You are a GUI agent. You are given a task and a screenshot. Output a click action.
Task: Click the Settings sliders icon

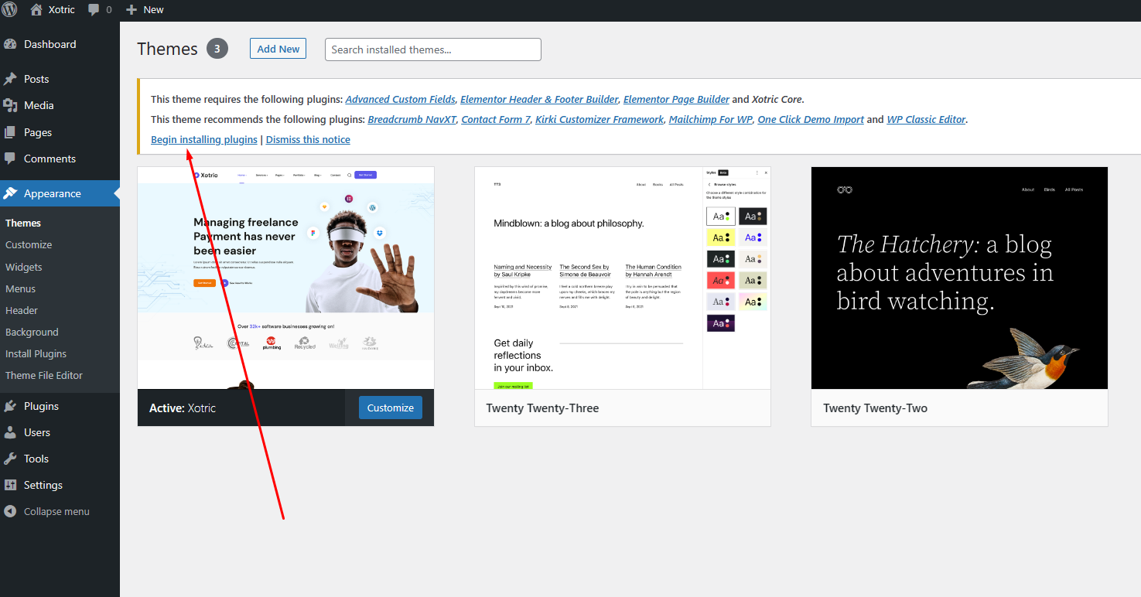[x=11, y=485]
